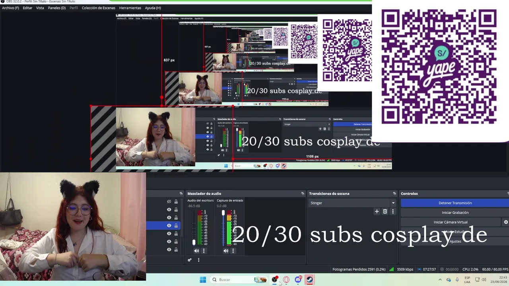The image size is (509, 286).
Task: Hide the highlighted blue source row
Action: pos(169,226)
